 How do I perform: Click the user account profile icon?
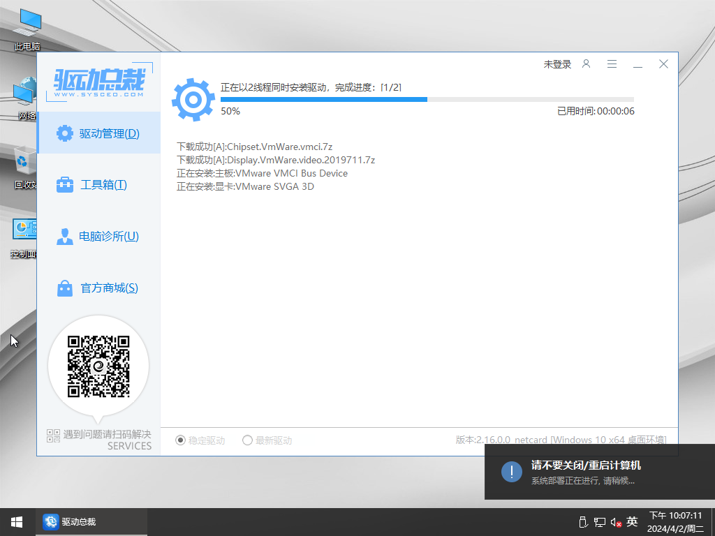tap(587, 64)
